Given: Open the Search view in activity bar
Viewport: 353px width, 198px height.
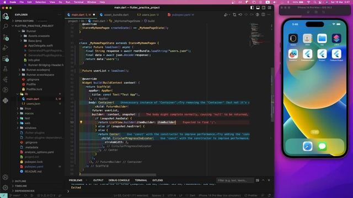Looking at the screenshot, I should point(6,26).
